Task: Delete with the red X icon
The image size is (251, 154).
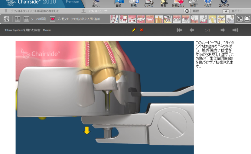Action: pyautogui.click(x=142, y=30)
